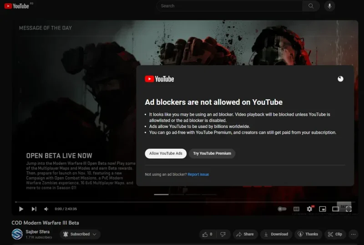Viewport: 364px width, 245px height.
Task: Create a Clip from video
Action: (x=335, y=235)
